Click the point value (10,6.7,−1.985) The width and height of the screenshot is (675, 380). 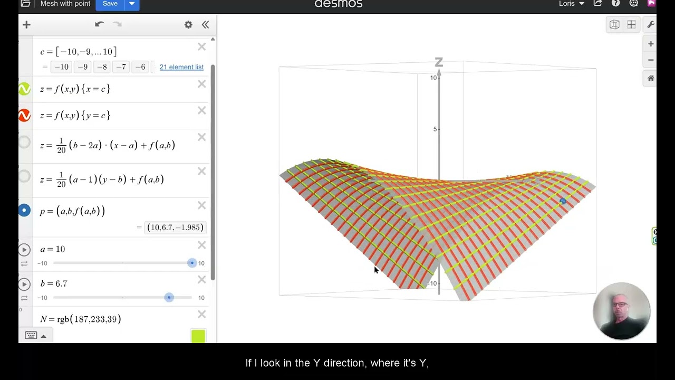click(175, 227)
